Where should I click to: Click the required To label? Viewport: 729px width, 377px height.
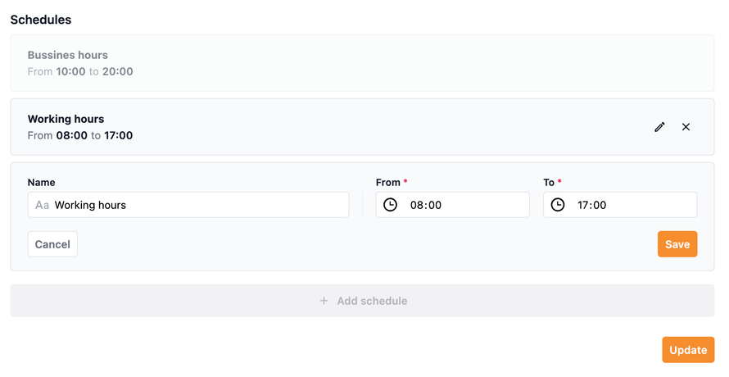(549, 182)
